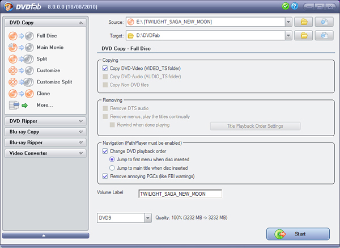Open More... copy modes
Screen dimensions: 340x248
tap(45, 105)
